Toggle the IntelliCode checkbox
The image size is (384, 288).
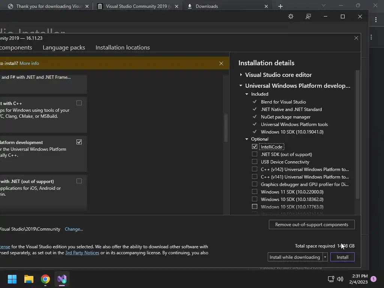(x=255, y=147)
